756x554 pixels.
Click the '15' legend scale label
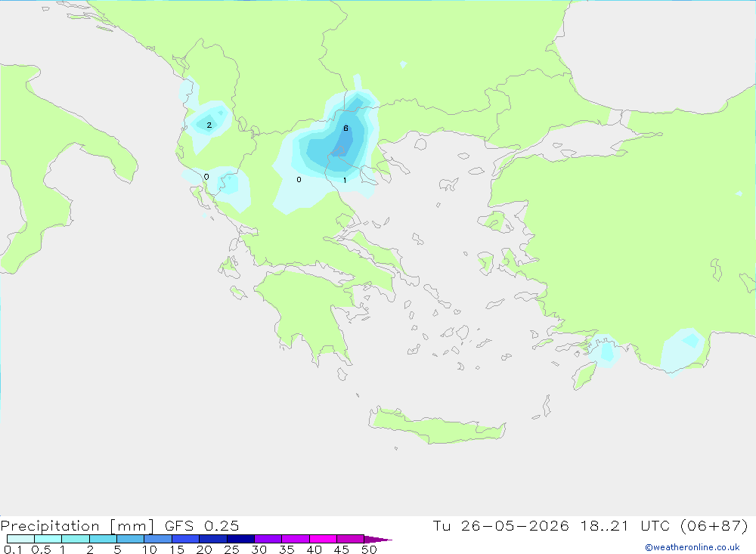pyautogui.click(x=177, y=549)
